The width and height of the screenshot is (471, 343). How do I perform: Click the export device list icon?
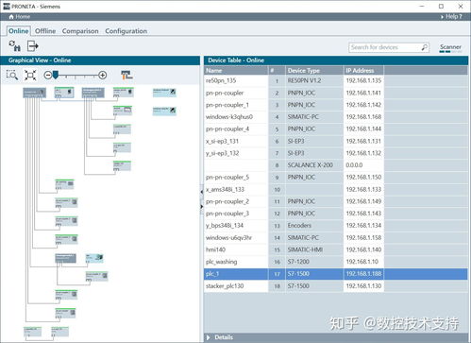tap(32, 46)
